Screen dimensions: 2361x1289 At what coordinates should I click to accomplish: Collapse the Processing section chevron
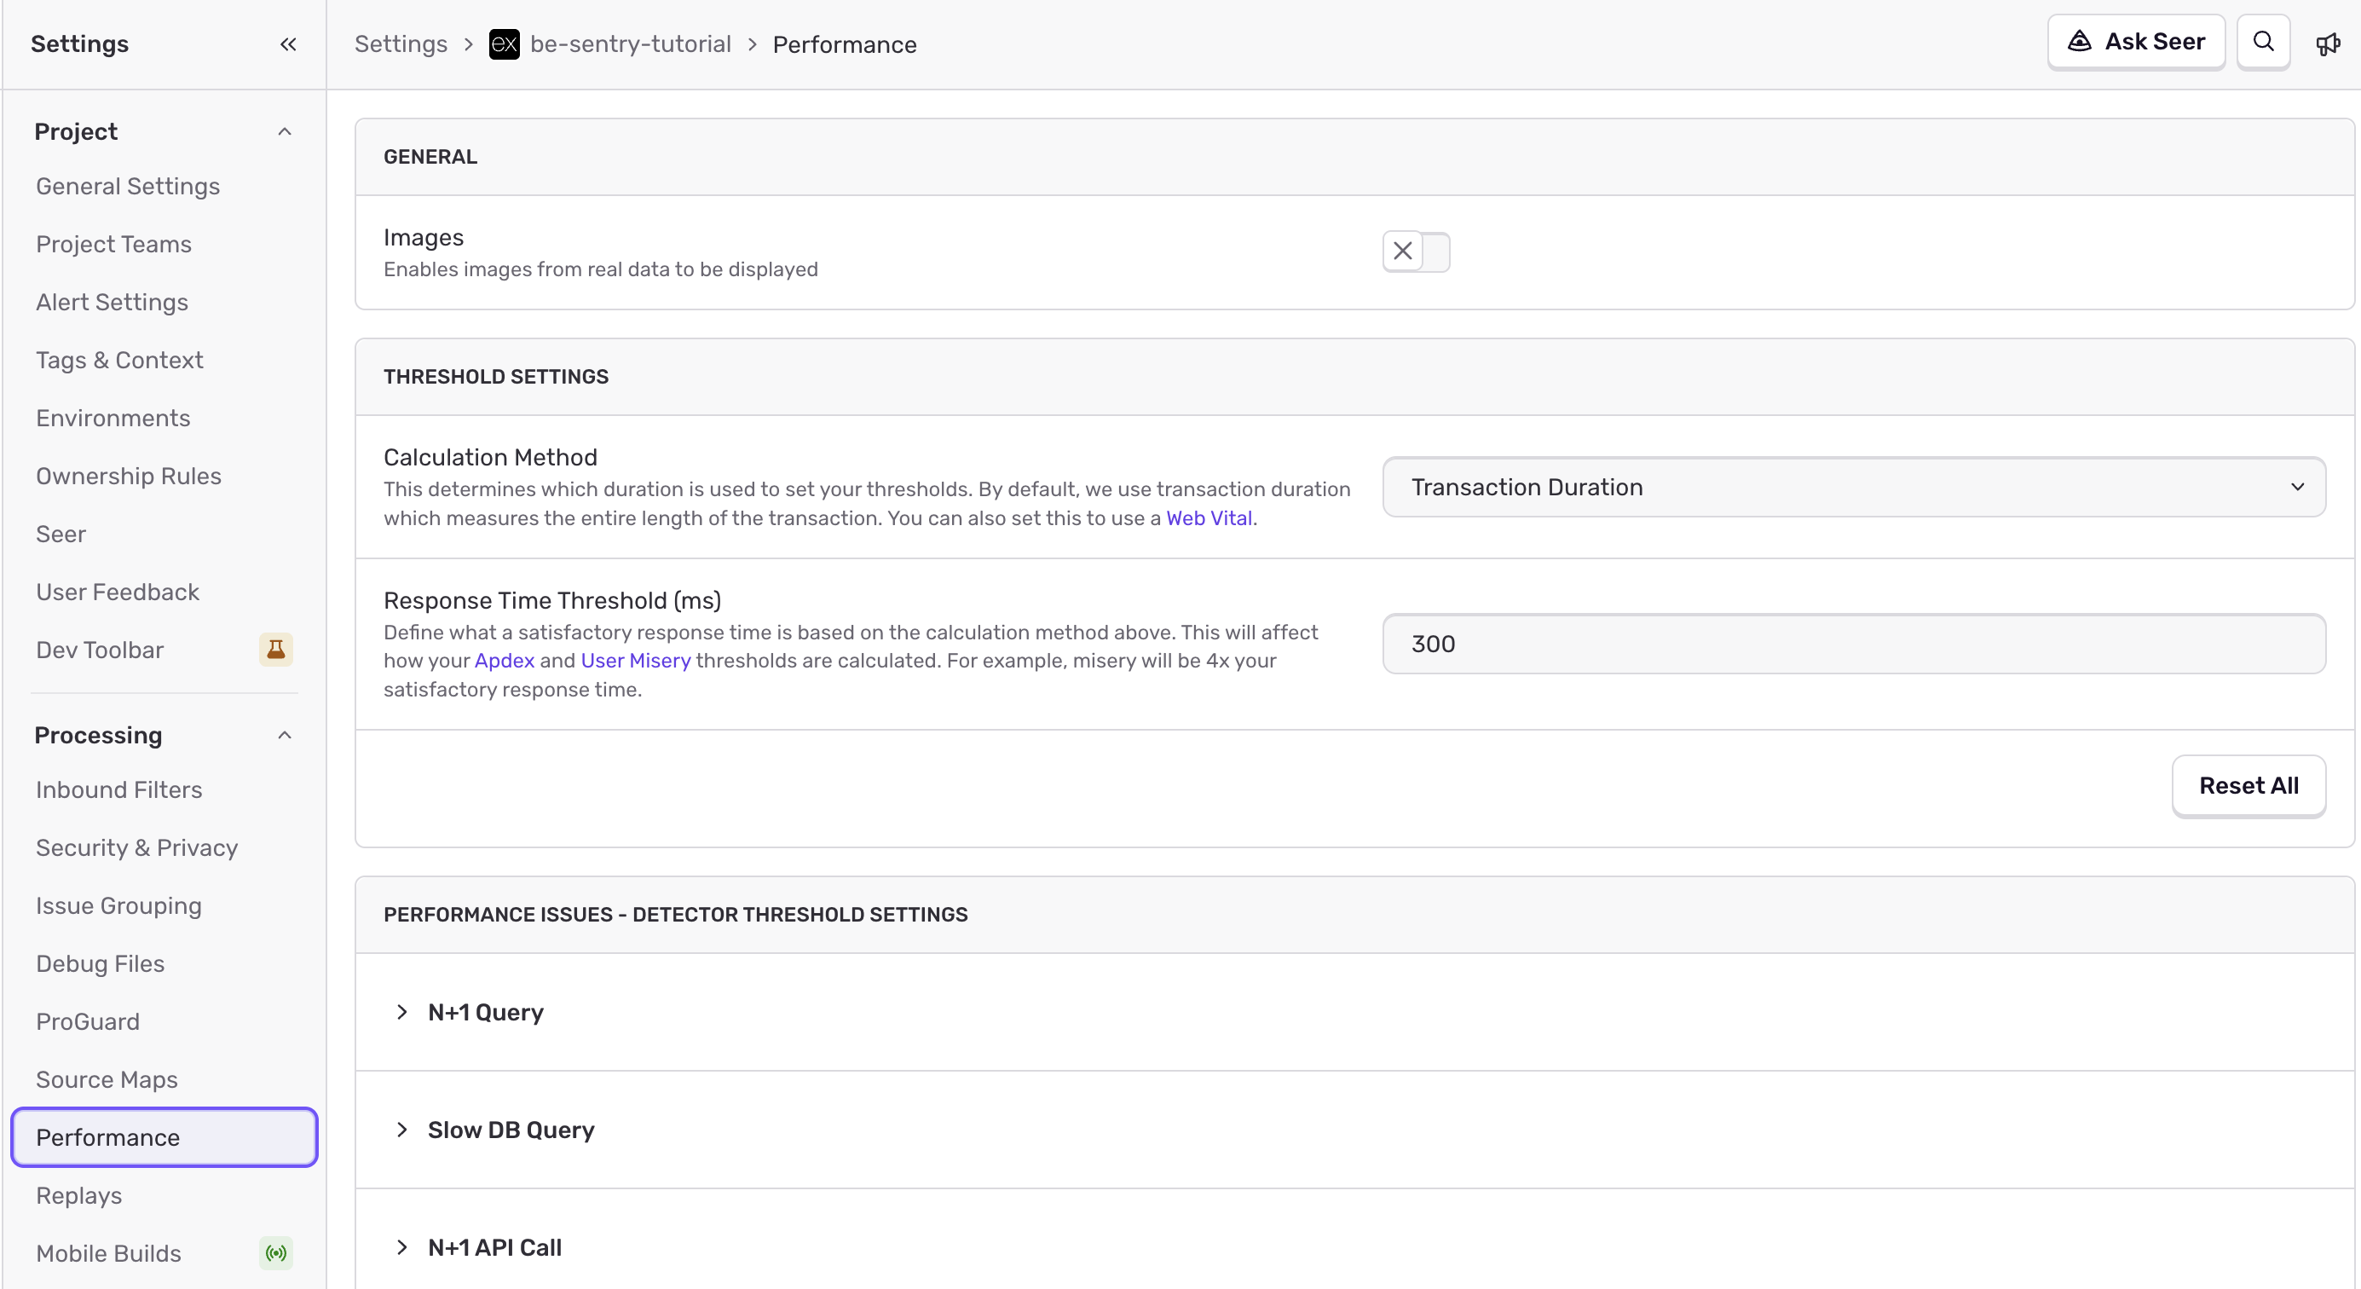pos(285,735)
